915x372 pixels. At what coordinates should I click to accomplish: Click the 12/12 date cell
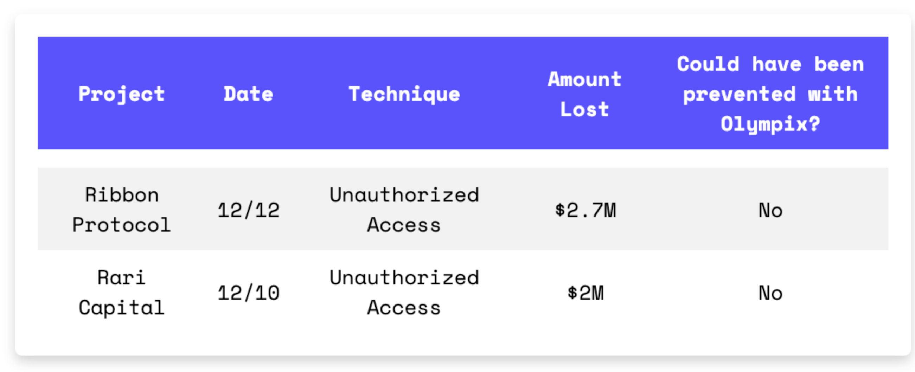pos(248,210)
